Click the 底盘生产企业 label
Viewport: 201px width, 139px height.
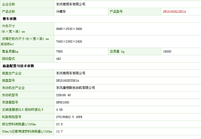coord(12,73)
